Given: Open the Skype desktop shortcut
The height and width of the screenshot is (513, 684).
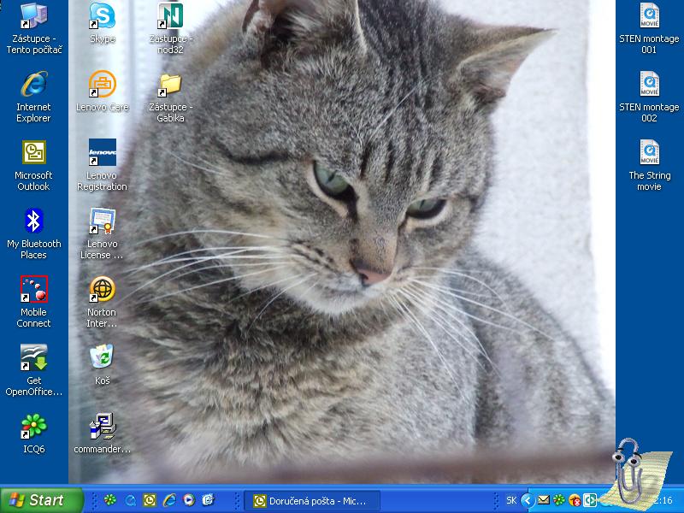Looking at the screenshot, I should [x=102, y=16].
